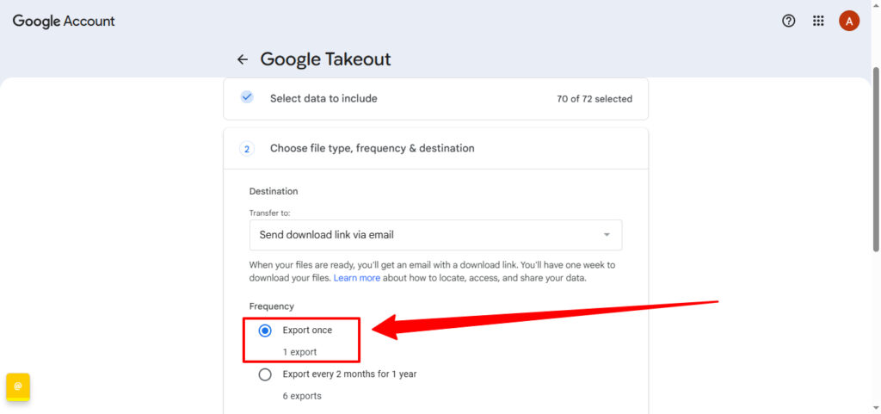This screenshot has width=881, height=414.
Task: Open the Help question mark icon
Action: (x=788, y=21)
